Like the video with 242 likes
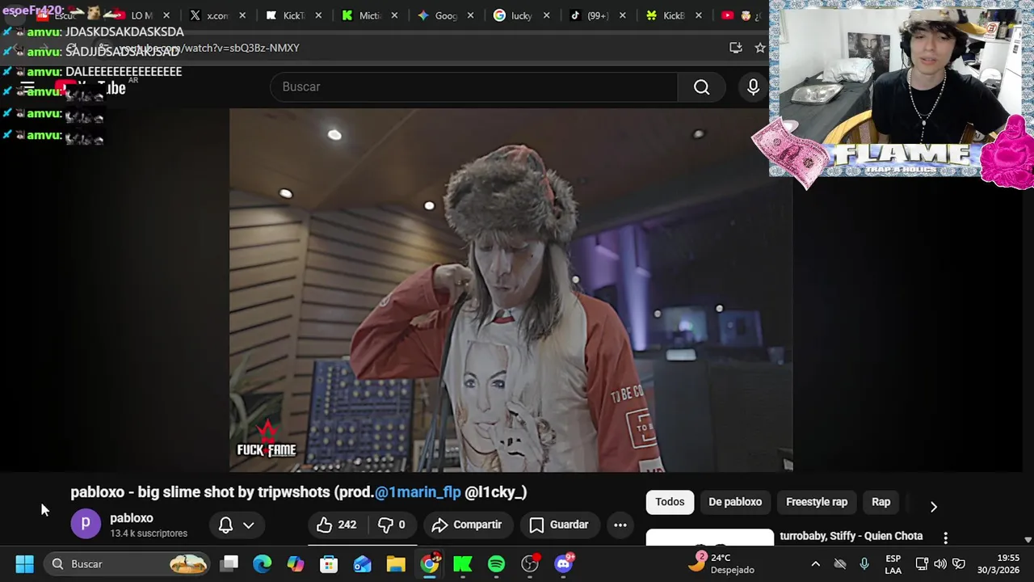1034x582 pixels. [336, 525]
